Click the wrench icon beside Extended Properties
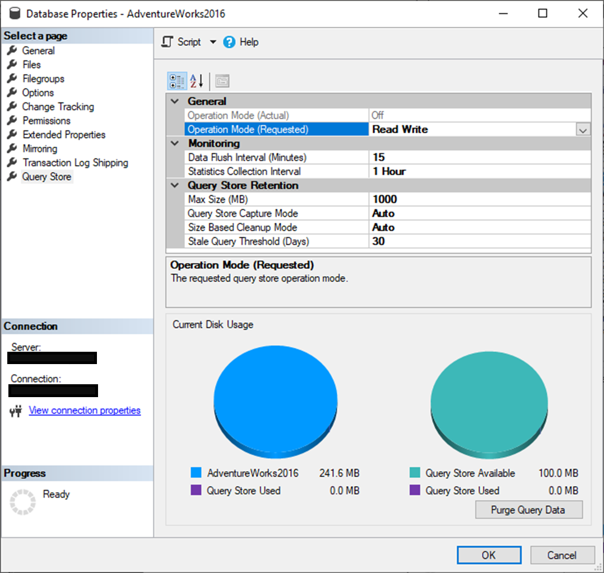The height and width of the screenshot is (573, 604). (12, 134)
